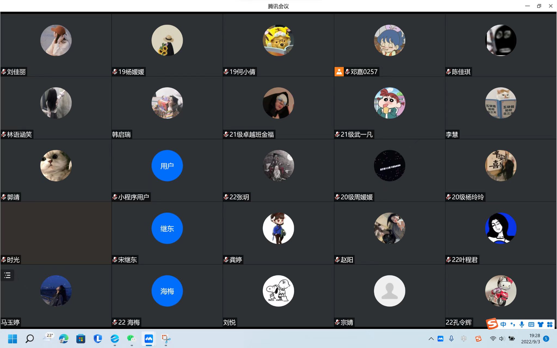
Task: Open the Snipping Tool taskbar item
Action: tap(166, 338)
